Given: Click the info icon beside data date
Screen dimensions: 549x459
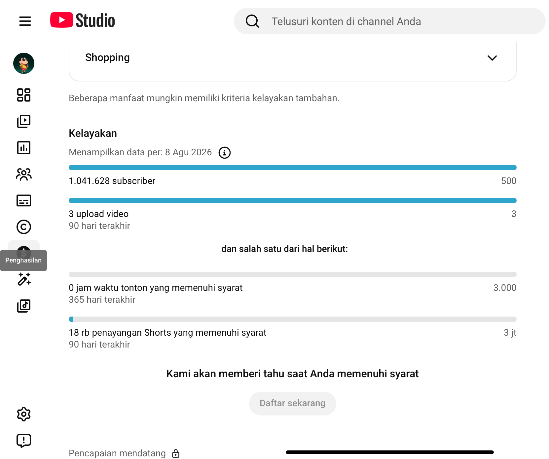Looking at the screenshot, I should coord(225,153).
